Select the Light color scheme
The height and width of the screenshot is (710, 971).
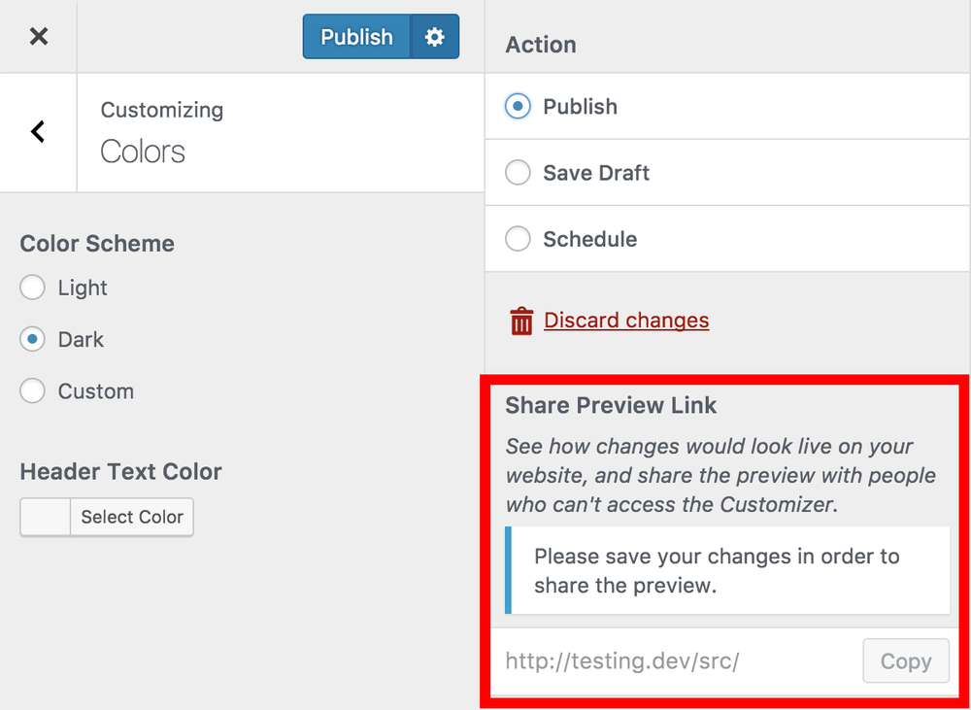(32, 287)
